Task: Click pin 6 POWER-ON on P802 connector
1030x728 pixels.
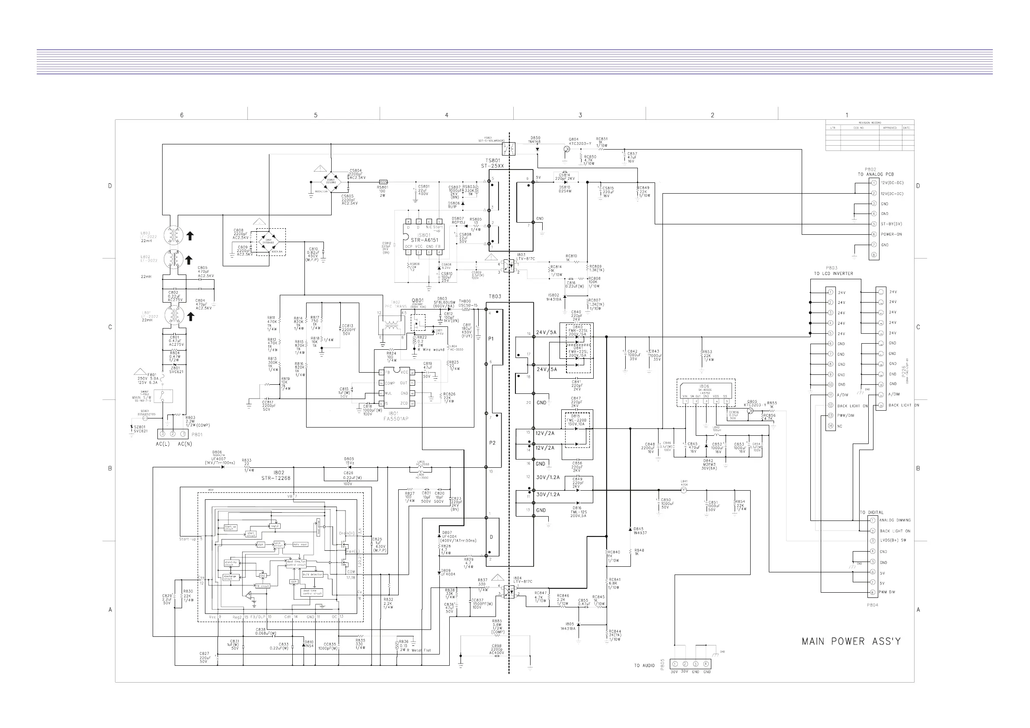Action: click(x=874, y=234)
